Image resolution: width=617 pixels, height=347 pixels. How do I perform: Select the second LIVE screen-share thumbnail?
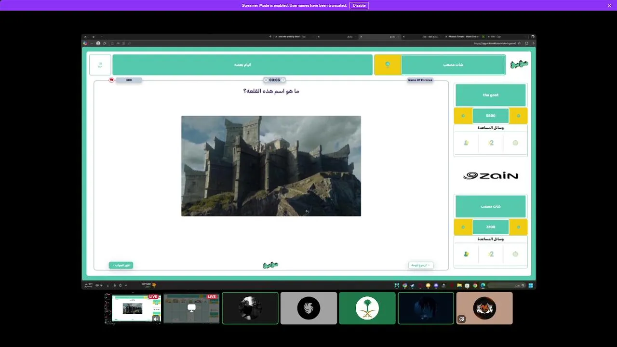191,308
